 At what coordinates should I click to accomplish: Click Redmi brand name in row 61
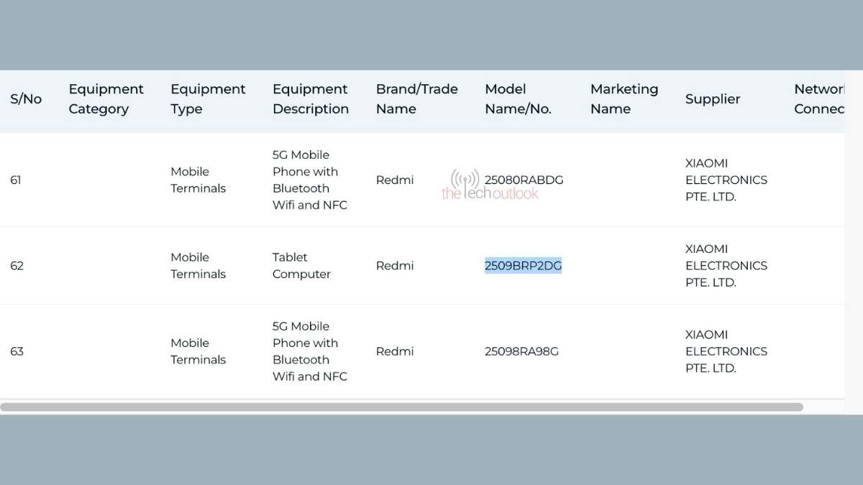pos(395,180)
